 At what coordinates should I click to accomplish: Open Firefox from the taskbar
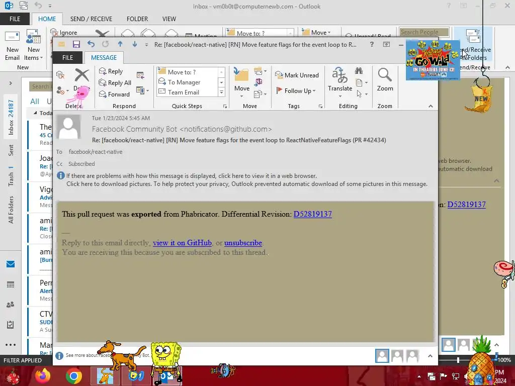click(43, 376)
